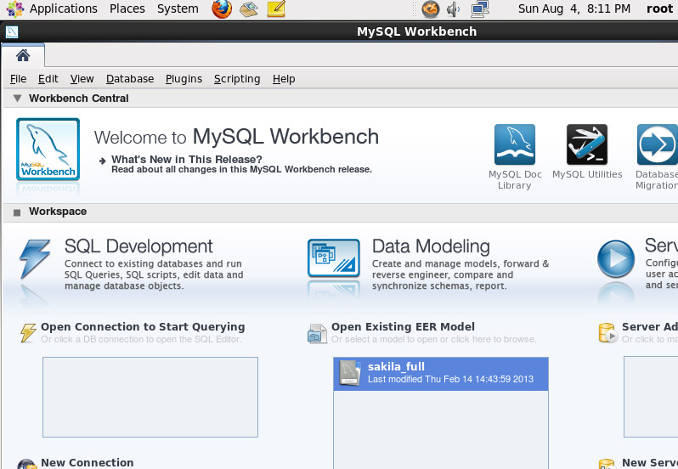Click the Data Modeling diagram icon

(333, 258)
